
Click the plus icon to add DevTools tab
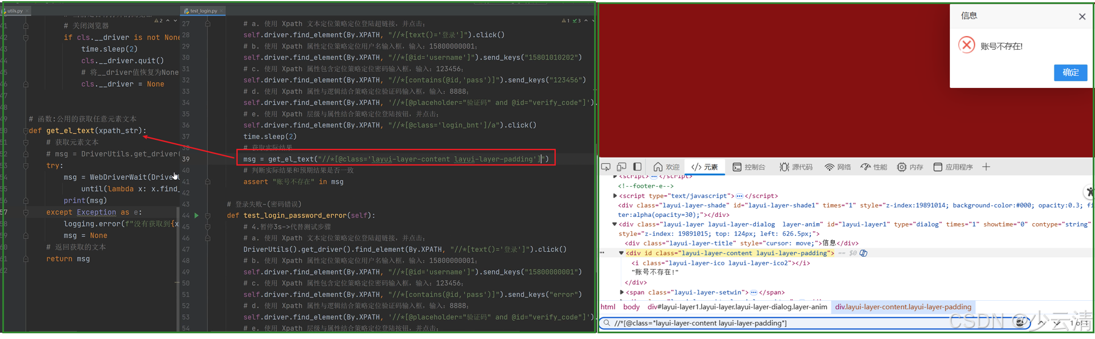point(986,167)
